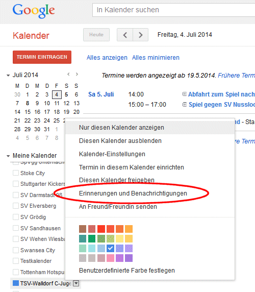The height and width of the screenshot is (292, 255).
Task: Click blue square next to TSV-Walldorf C-Jugend
Action: tap(16, 283)
